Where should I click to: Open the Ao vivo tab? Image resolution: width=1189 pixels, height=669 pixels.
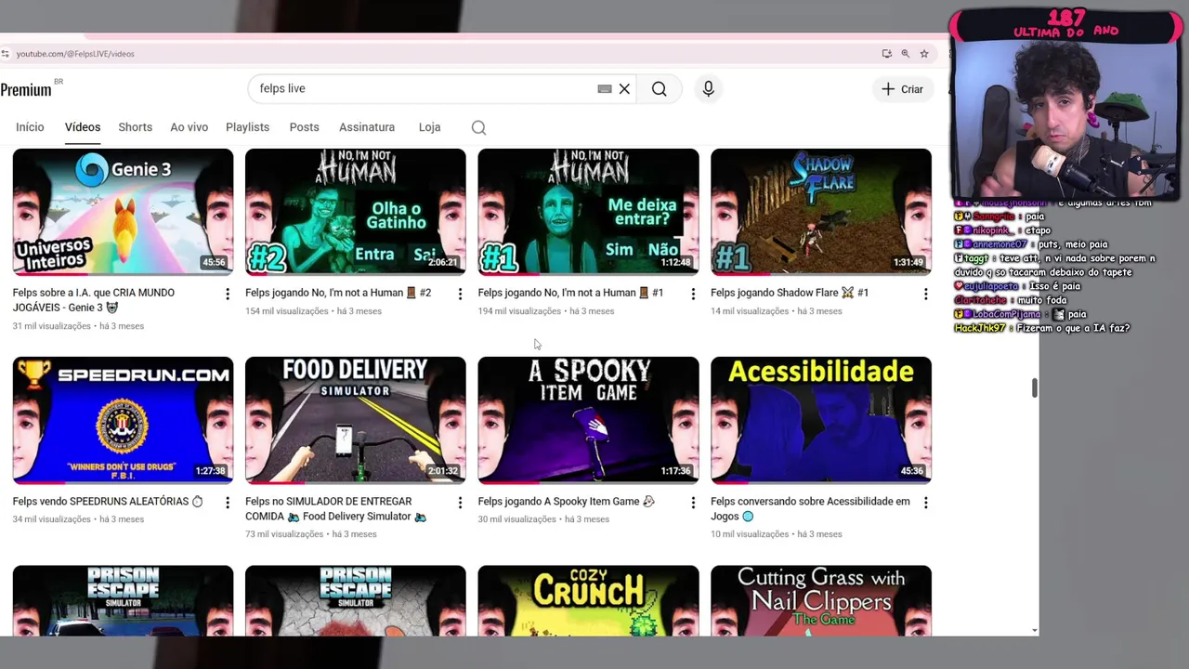coord(189,127)
